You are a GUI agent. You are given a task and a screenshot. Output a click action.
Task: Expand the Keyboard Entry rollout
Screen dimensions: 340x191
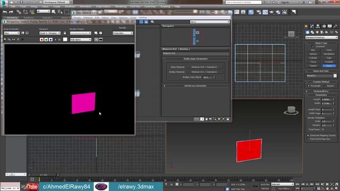click(x=321, y=91)
